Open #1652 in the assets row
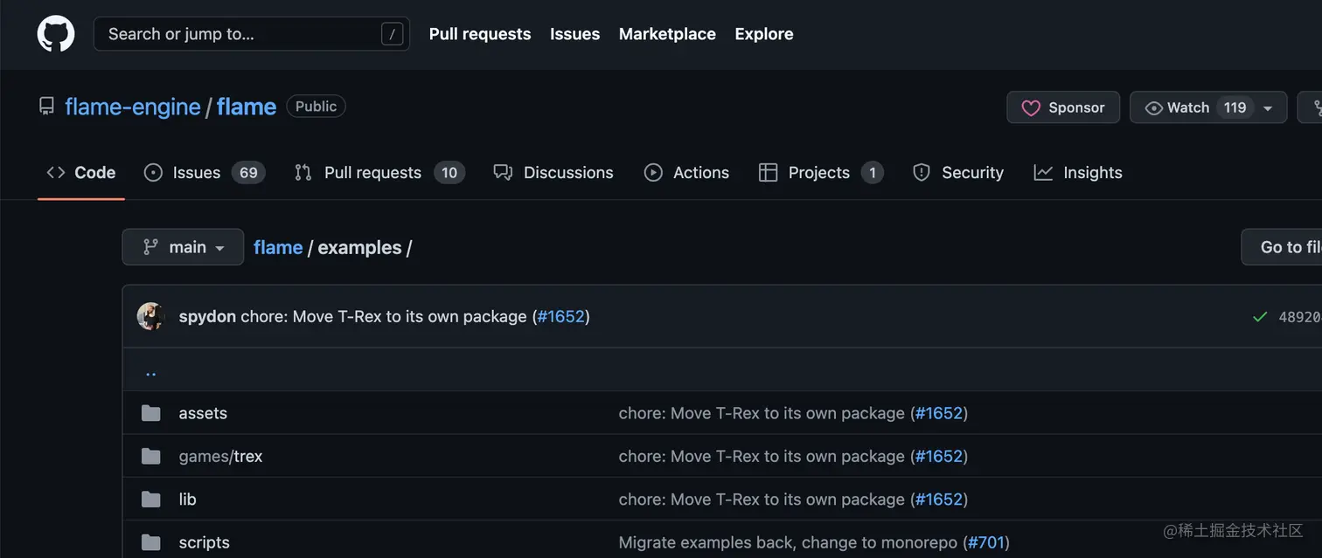This screenshot has width=1322, height=558. (x=939, y=413)
